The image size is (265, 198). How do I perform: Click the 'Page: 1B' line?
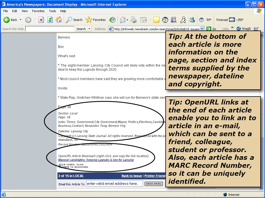coord(64,117)
